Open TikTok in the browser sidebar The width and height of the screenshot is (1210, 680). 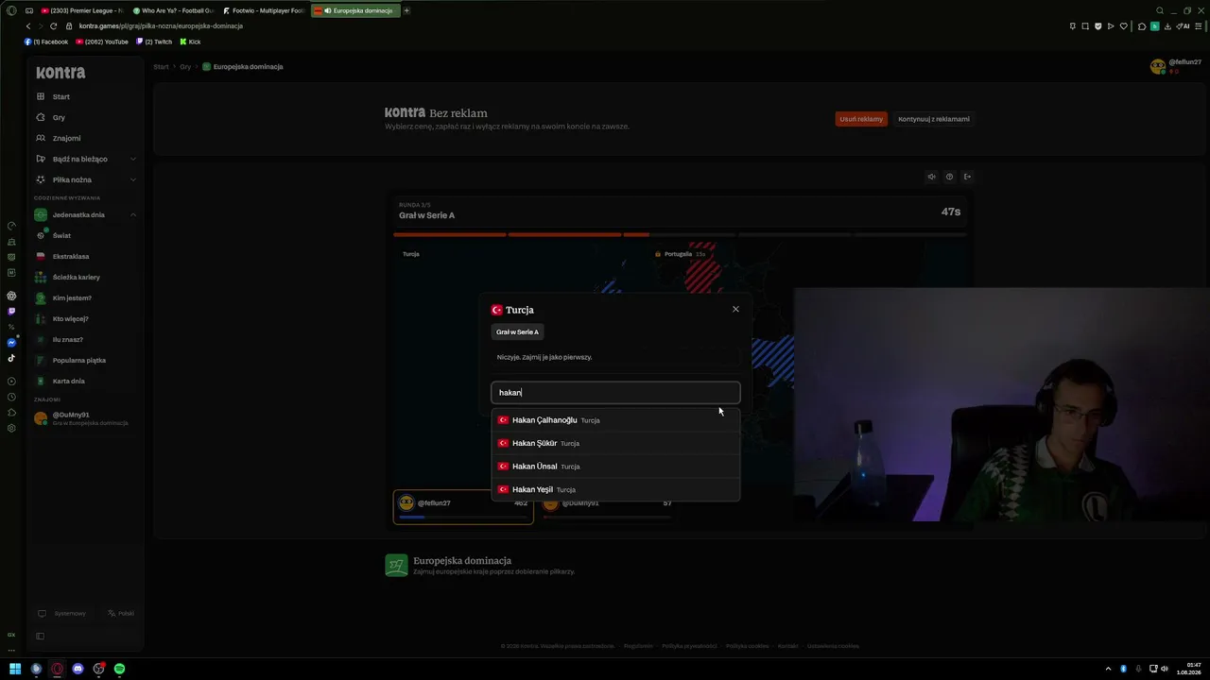coord(11,358)
